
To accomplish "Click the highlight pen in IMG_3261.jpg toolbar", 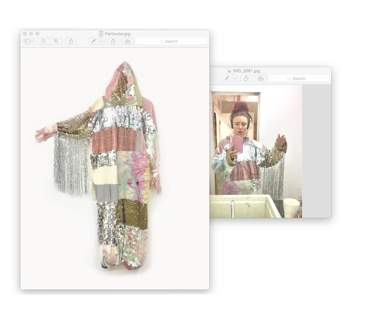I will click(227, 78).
